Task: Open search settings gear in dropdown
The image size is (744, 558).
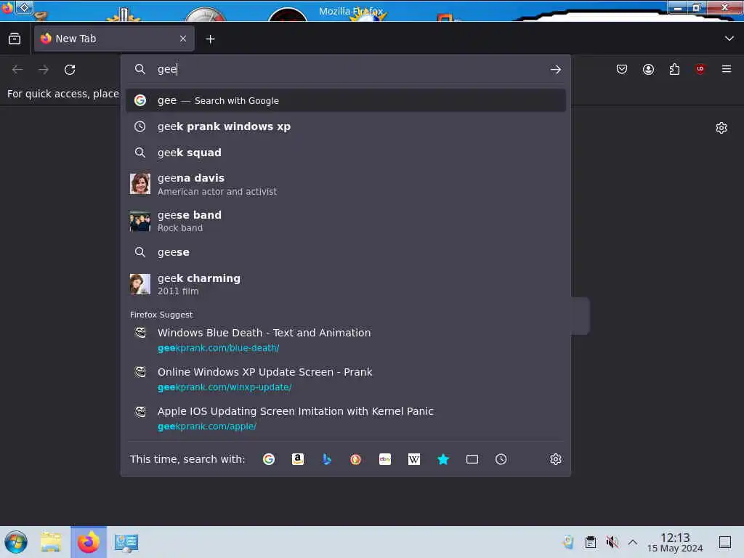Action: 556,459
